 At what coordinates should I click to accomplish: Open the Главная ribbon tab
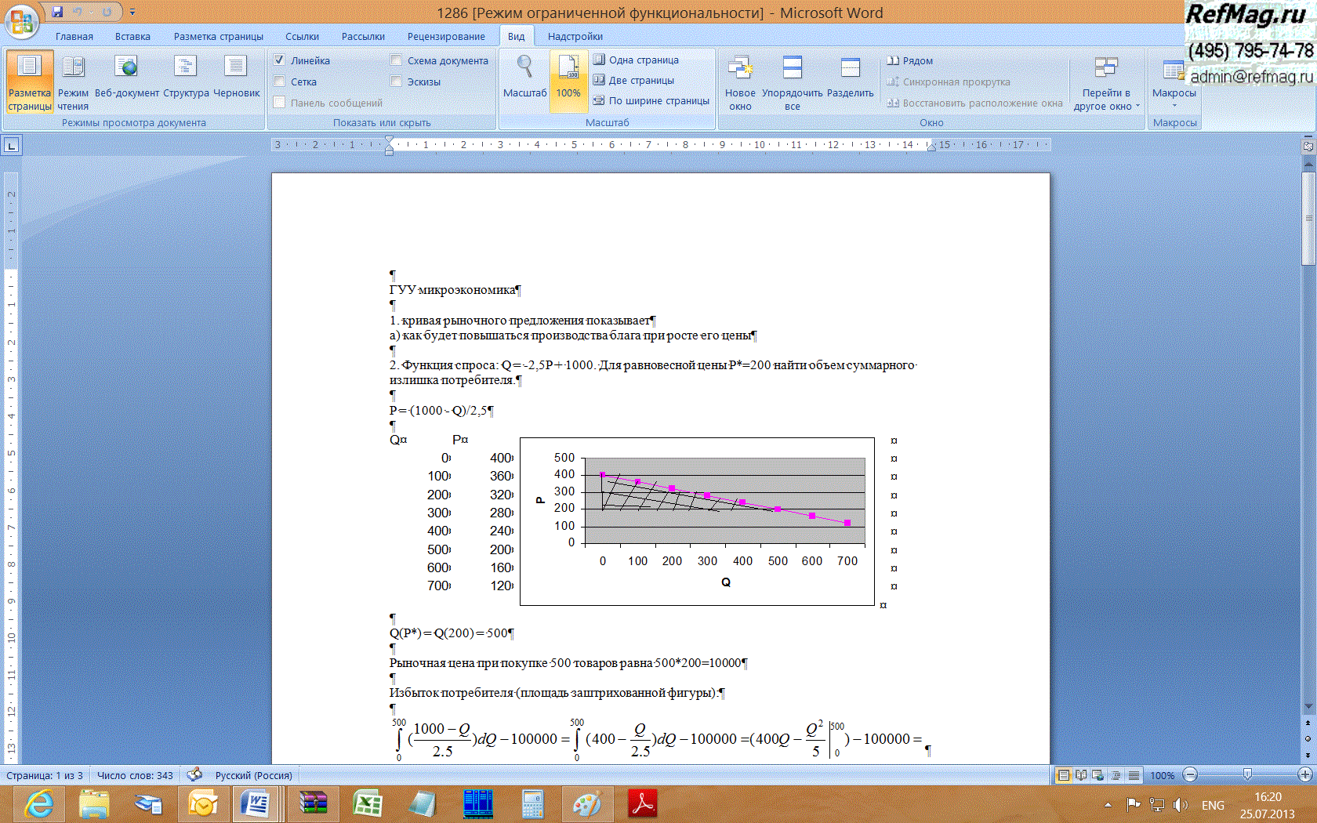click(74, 37)
